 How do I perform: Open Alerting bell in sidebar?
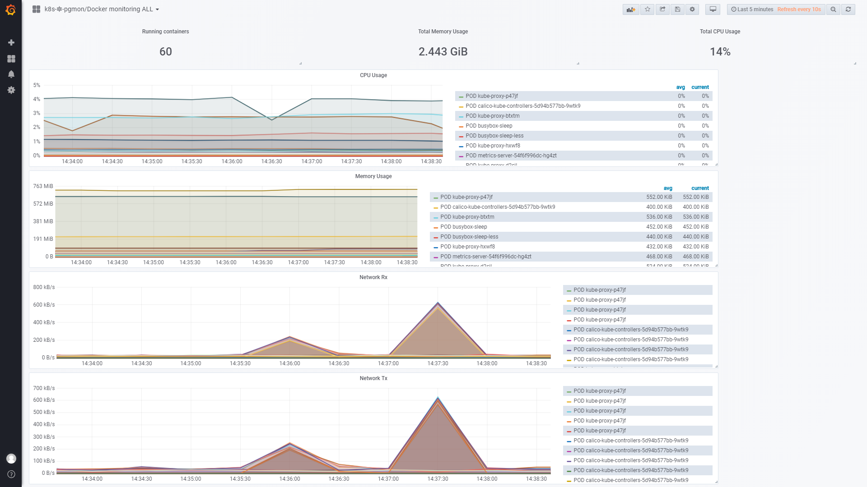point(11,74)
